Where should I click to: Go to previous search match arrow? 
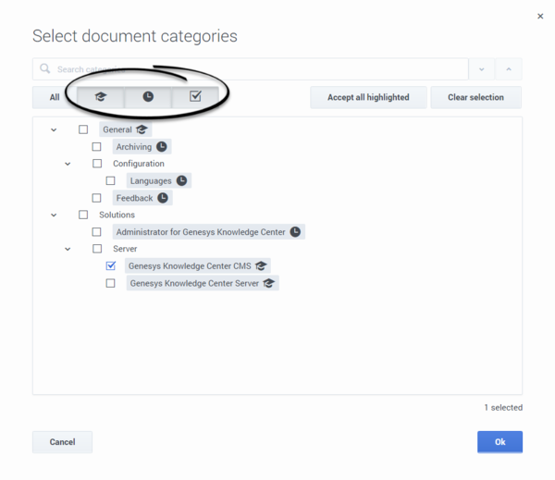509,69
